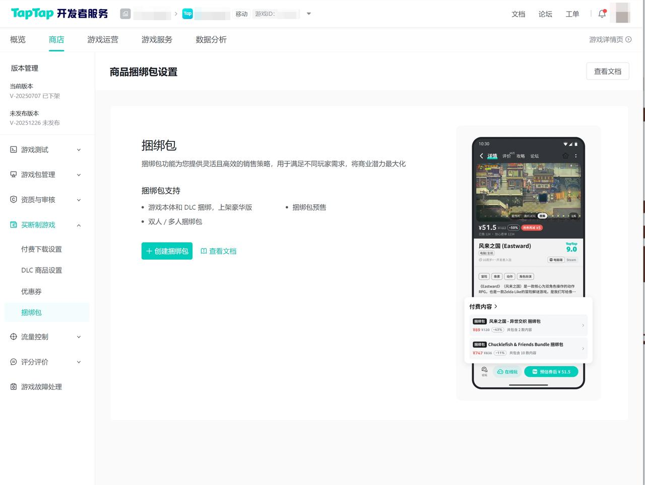Click the traffic control sidebar icon

coord(14,337)
